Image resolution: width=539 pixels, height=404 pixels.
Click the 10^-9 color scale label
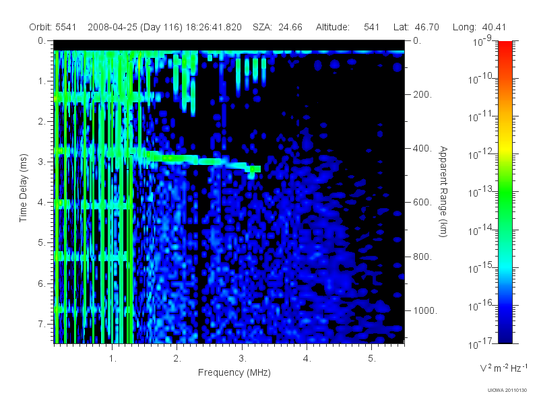tap(482, 41)
